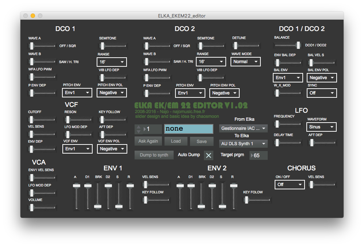364x247 pixels.
Task: Click the VCF AFT DEP slider
Action: [113, 134]
